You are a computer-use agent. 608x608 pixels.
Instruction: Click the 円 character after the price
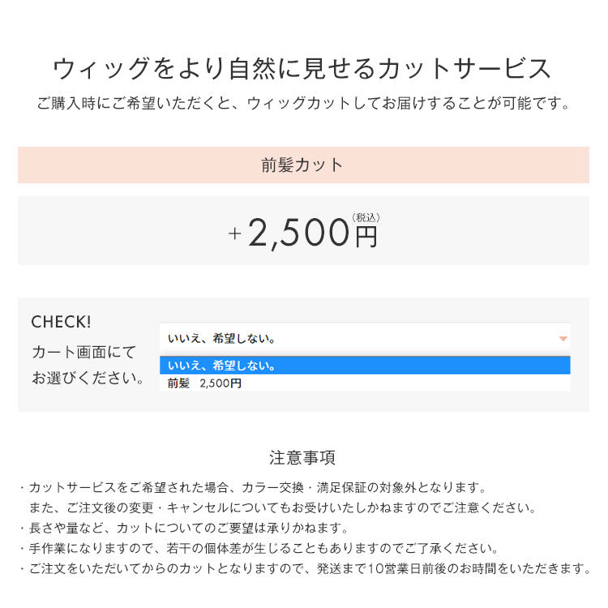coord(366,236)
